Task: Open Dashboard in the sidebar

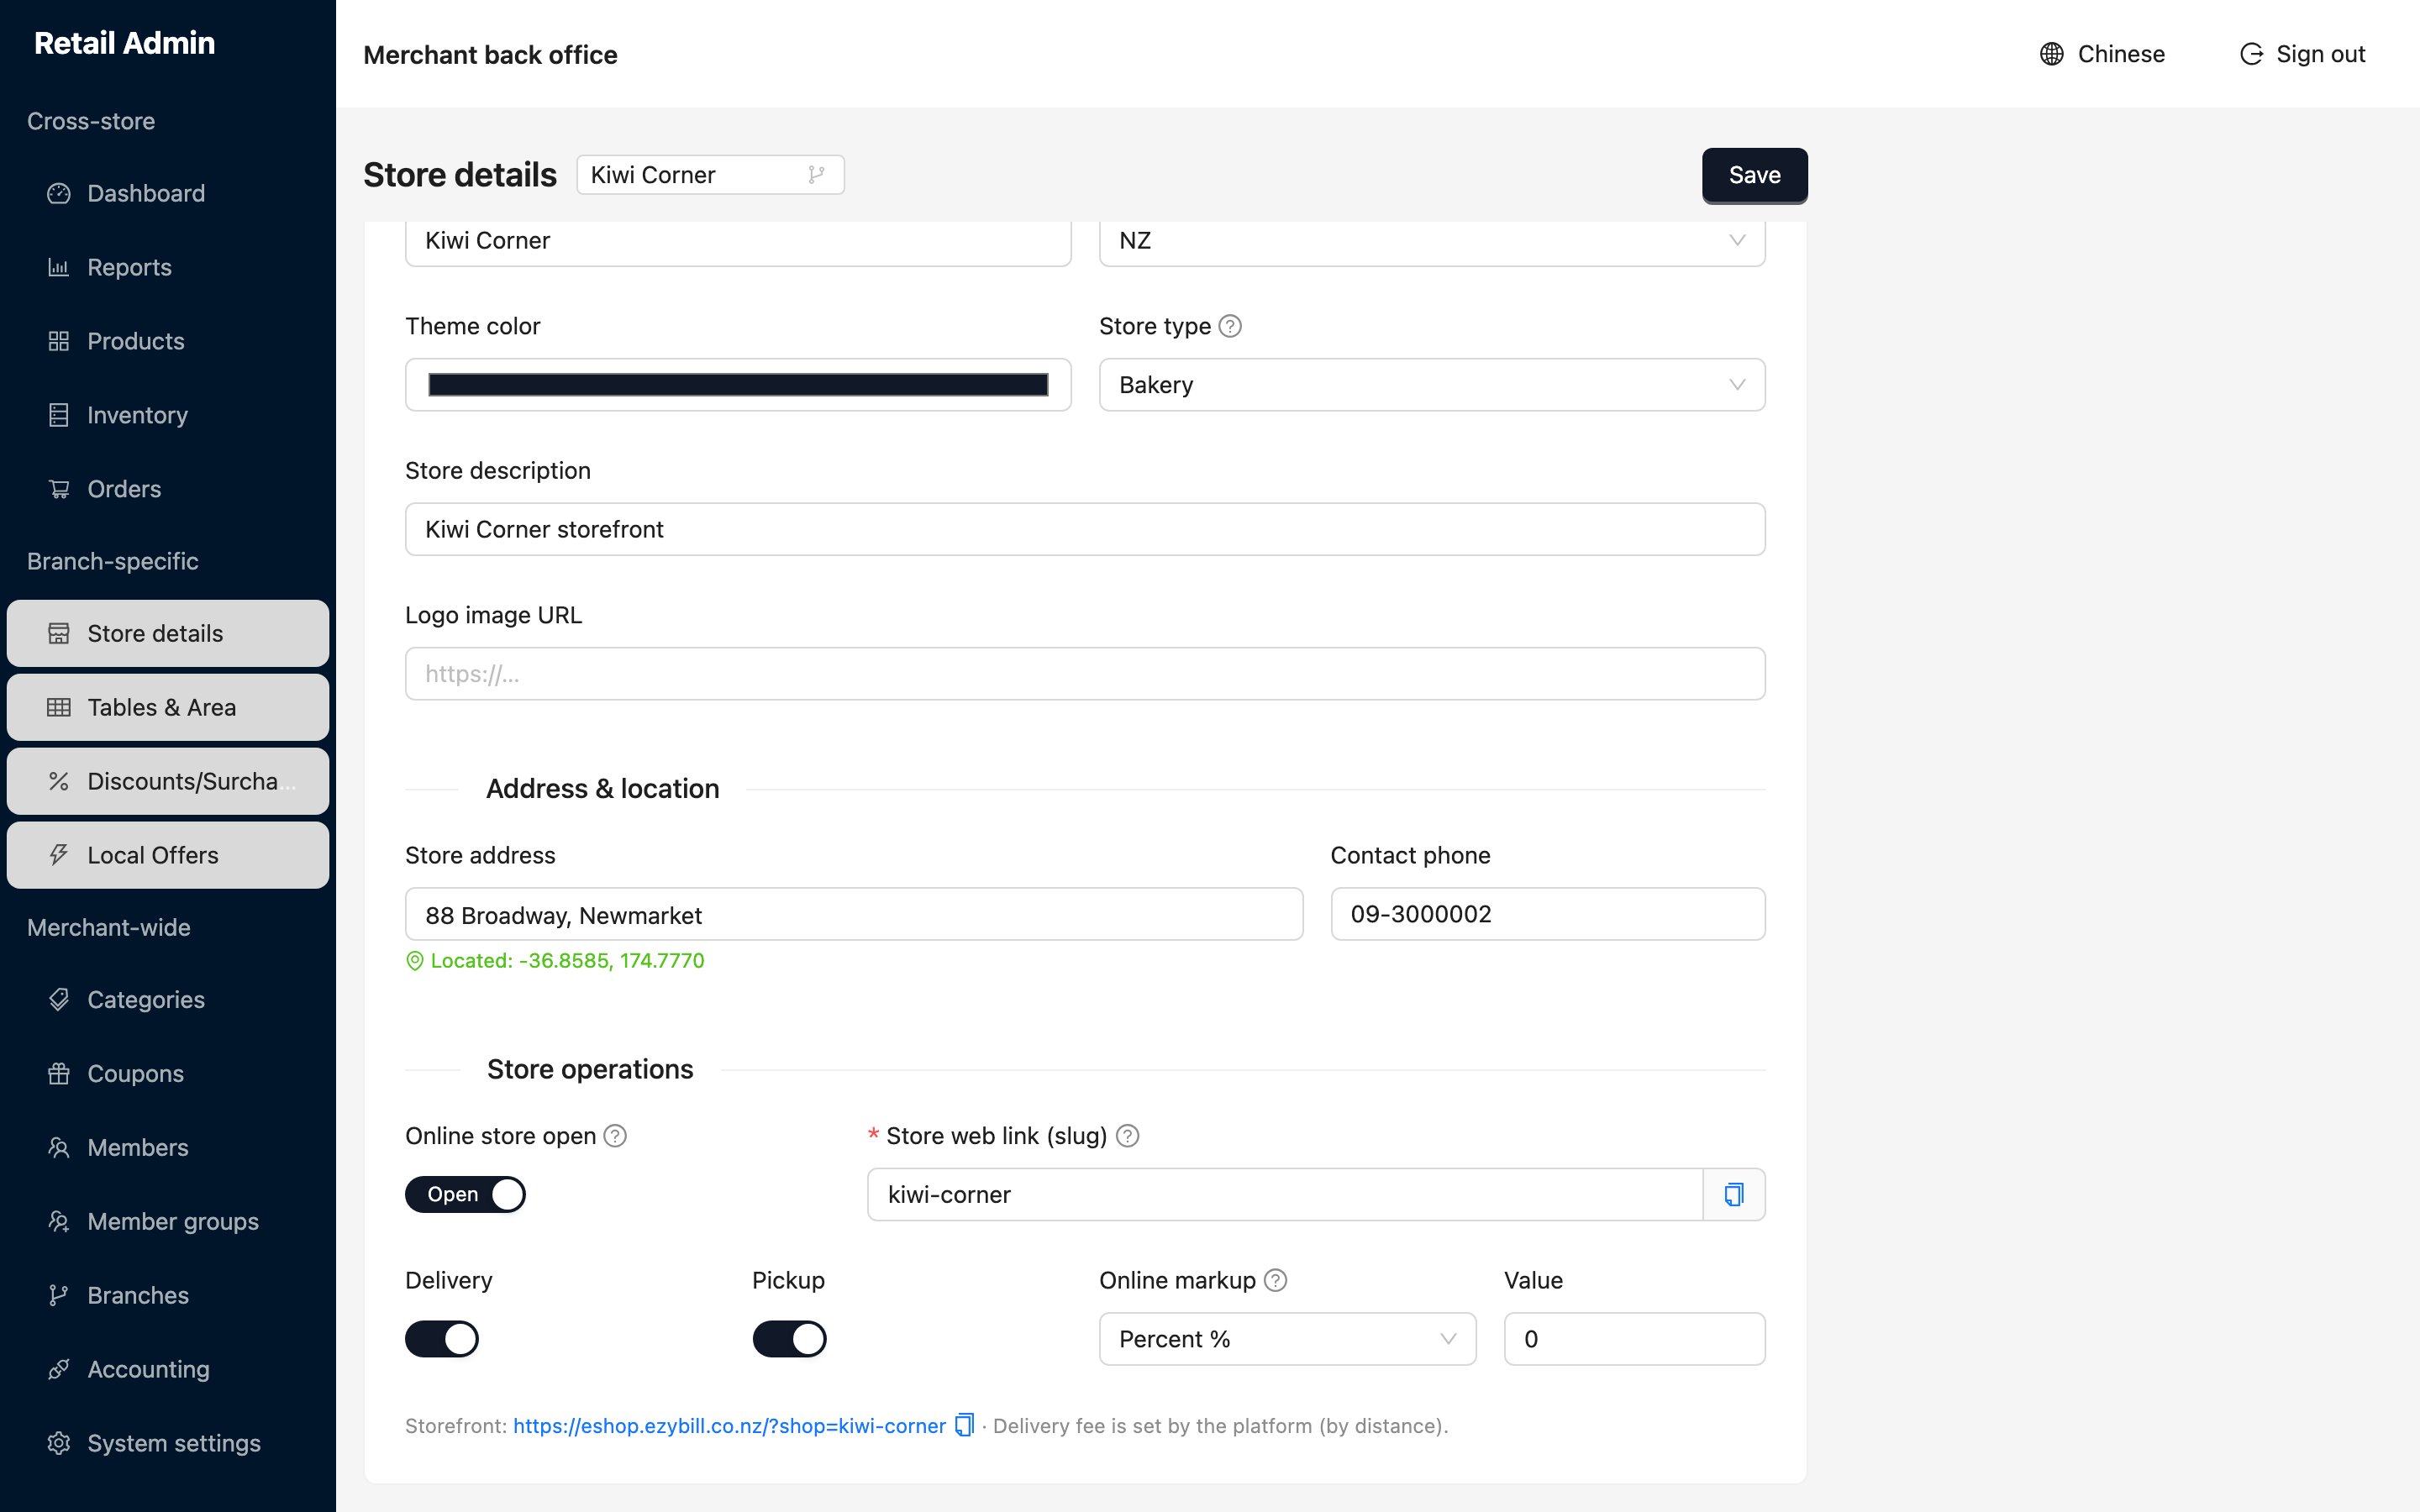Action: click(168, 193)
